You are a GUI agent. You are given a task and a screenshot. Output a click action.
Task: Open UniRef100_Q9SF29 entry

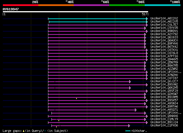(x=164, y=91)
